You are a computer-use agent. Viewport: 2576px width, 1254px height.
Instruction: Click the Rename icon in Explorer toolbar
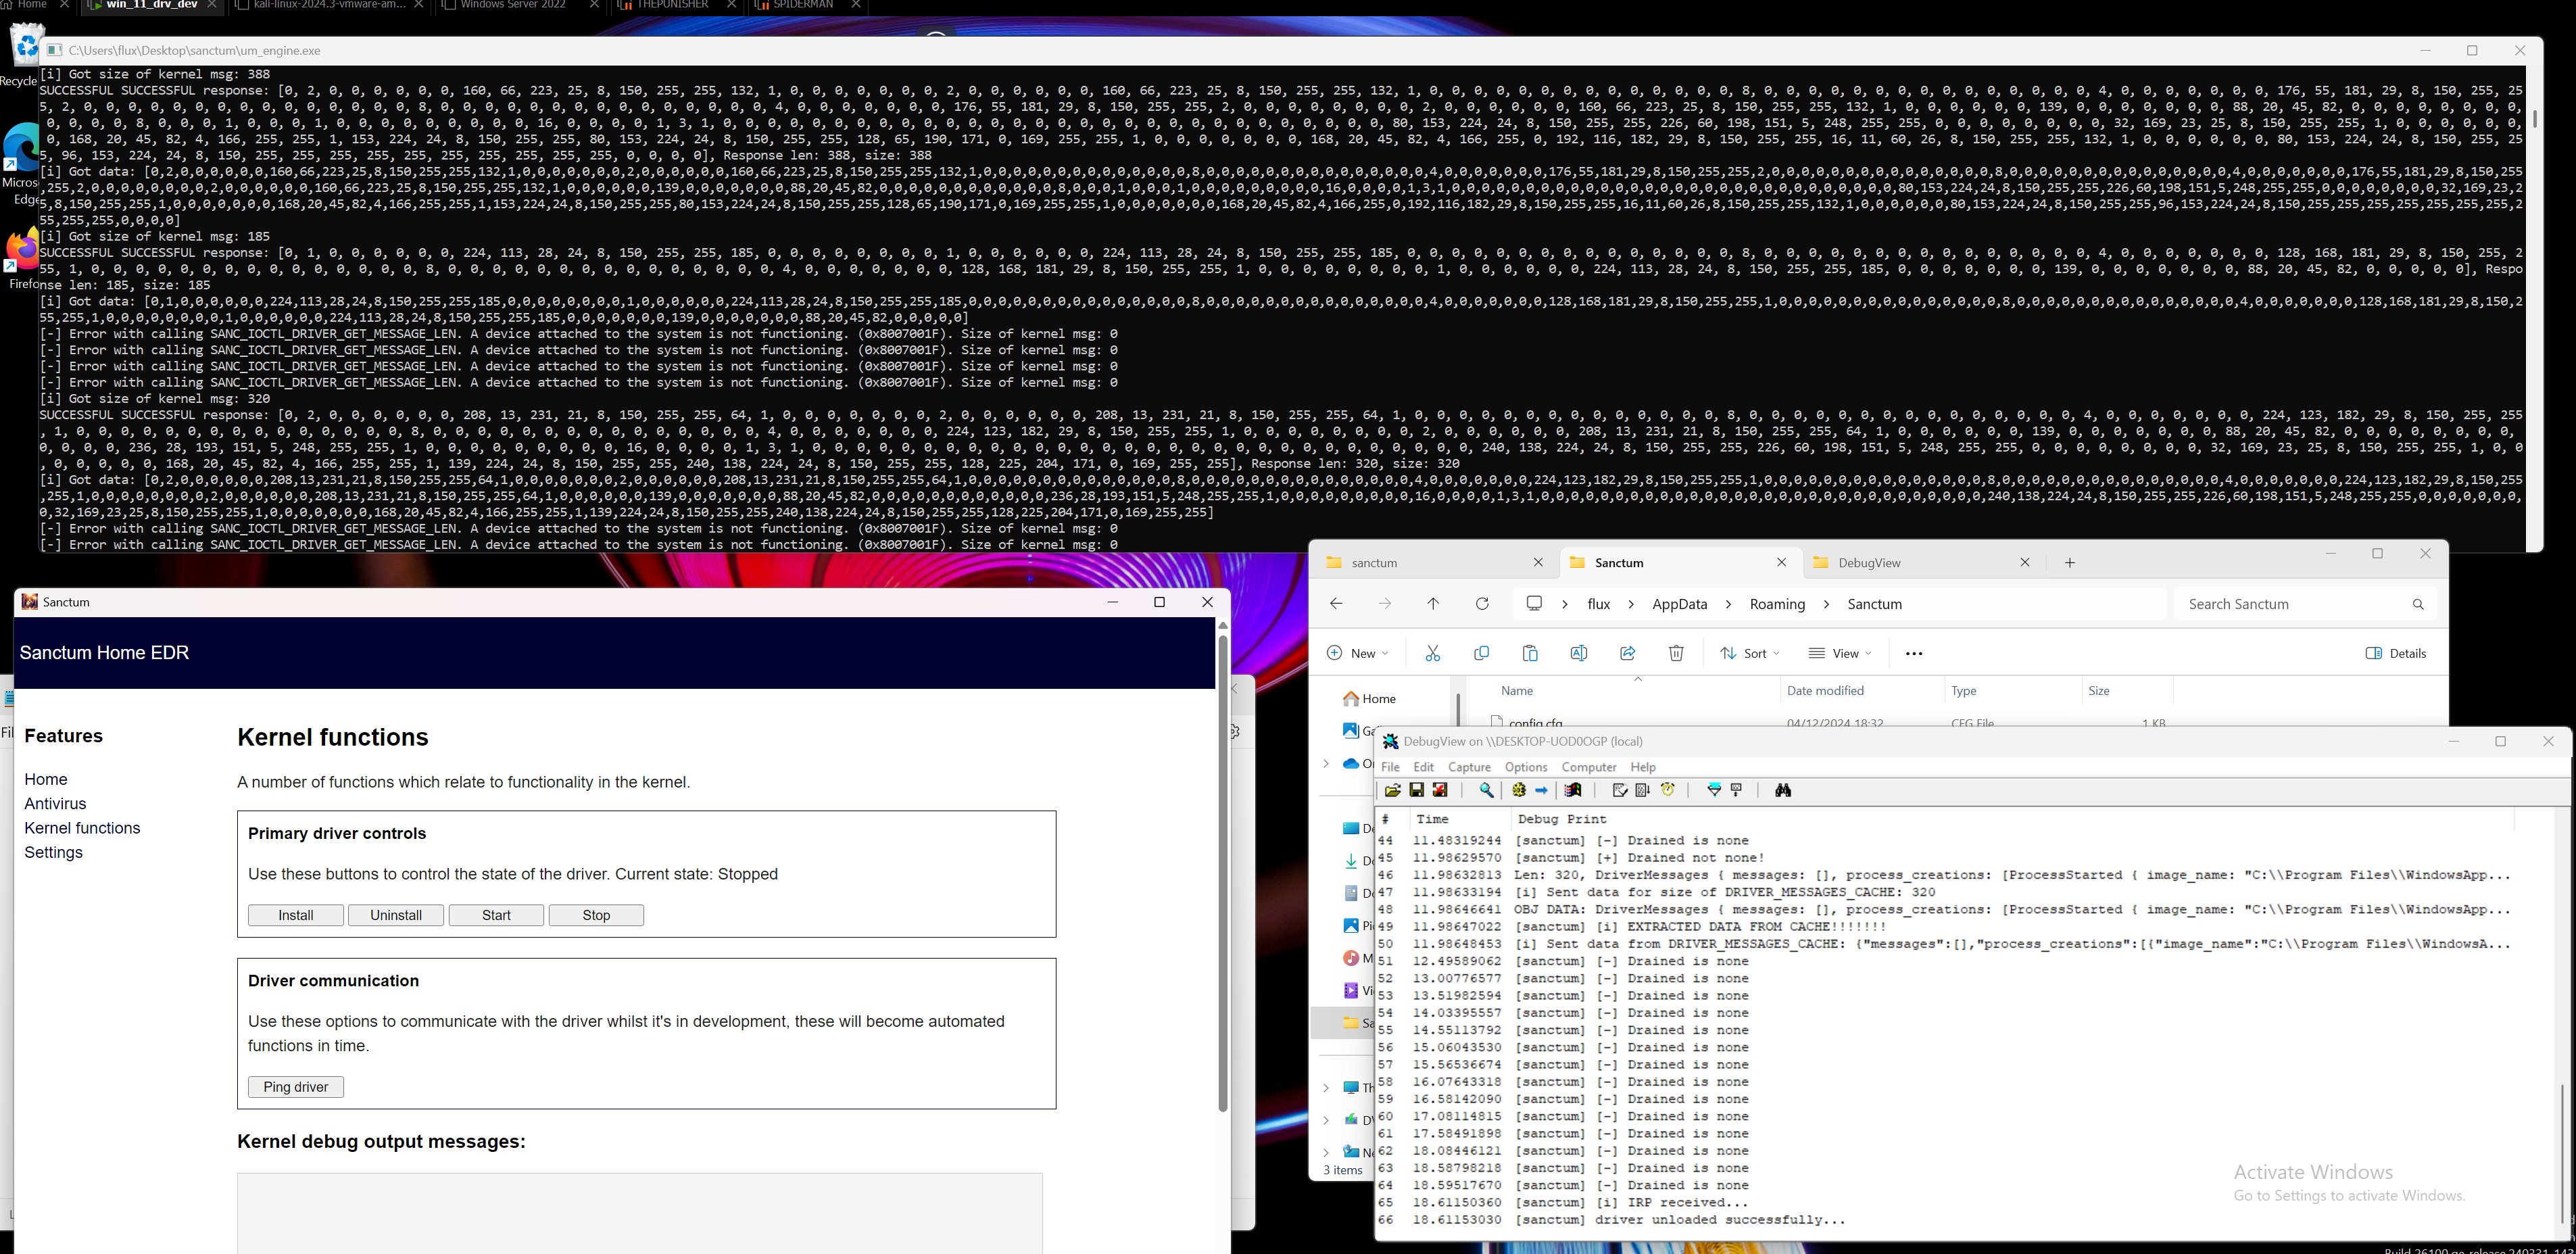pos(1578,653)
